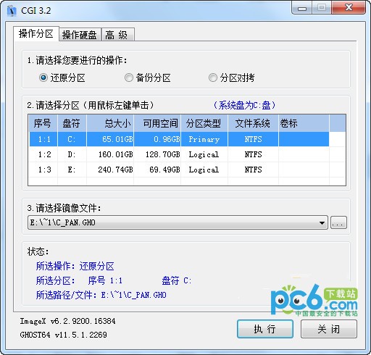Click the CGI app icon in title bar

pos(12,11)
